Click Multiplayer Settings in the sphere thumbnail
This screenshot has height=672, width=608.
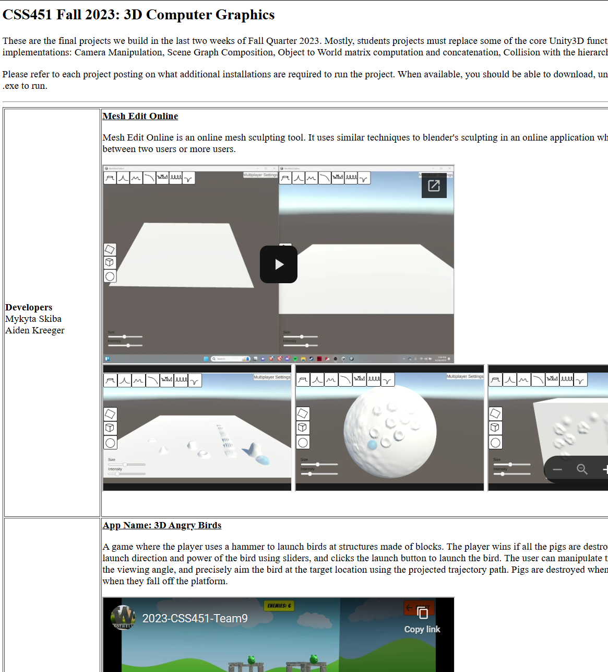click(x=465, y=376)
